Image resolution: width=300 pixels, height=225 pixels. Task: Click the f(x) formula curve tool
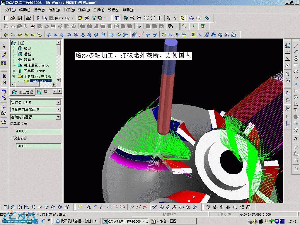tap(296, 91)
